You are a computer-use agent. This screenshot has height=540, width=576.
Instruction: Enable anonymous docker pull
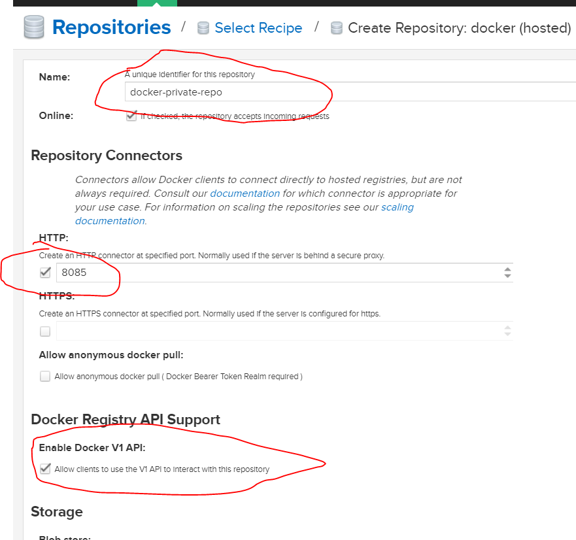click(44, 377)
